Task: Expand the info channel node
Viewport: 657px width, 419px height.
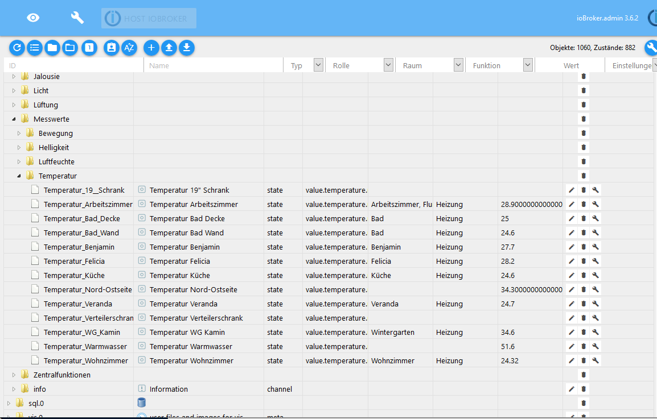Action: [x=14, y=389]
